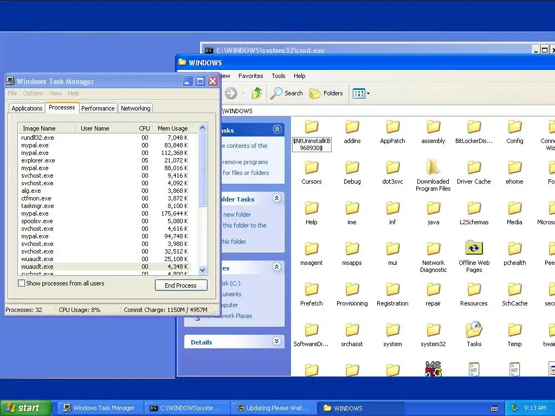Sort processes by Mem Usage column
555x416 pixels.
pyautogui.click(x=171, y=128)
